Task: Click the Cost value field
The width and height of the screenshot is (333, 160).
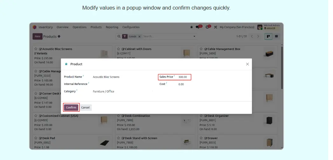Action: pos(181,84)
